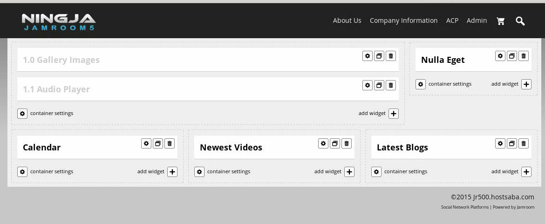This screenshot has width=545, height=224.
Task: Follow the Social Network Platforms footer link
Action: 465,207
